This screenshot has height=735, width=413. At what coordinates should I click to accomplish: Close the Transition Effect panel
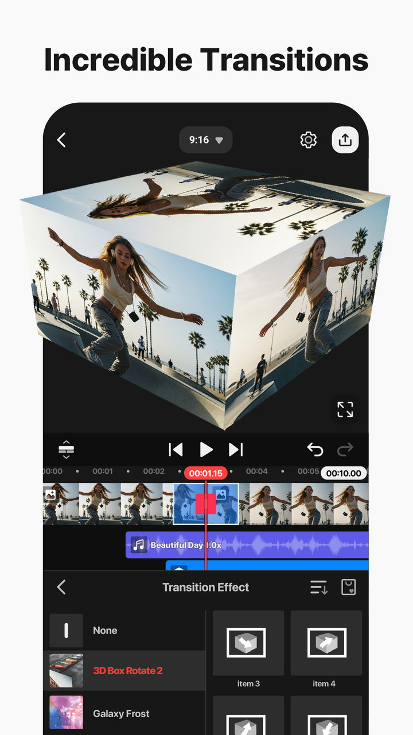tap(62, 587)
